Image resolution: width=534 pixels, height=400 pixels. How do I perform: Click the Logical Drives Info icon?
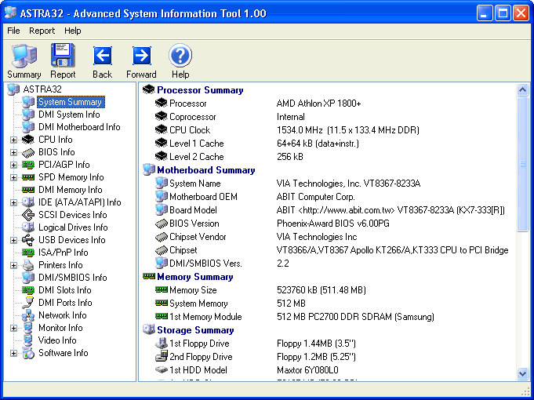[x=28, y=227]
